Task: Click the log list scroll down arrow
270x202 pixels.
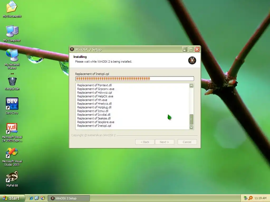Action: click(x=191, y=127)
